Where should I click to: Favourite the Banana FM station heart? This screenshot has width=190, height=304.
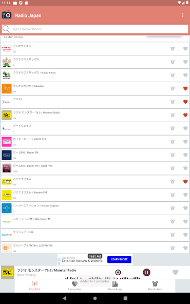click(185, 195)
